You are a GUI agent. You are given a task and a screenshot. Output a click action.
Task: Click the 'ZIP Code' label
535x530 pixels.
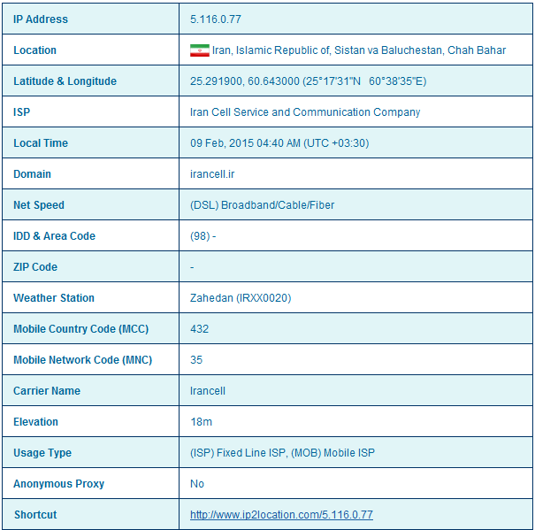coord(35,267)
